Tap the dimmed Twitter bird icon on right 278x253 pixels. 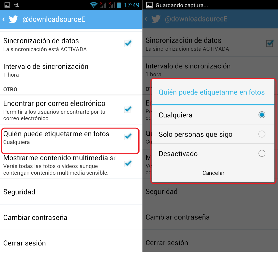pyautogui.click(x=156, y=19)
